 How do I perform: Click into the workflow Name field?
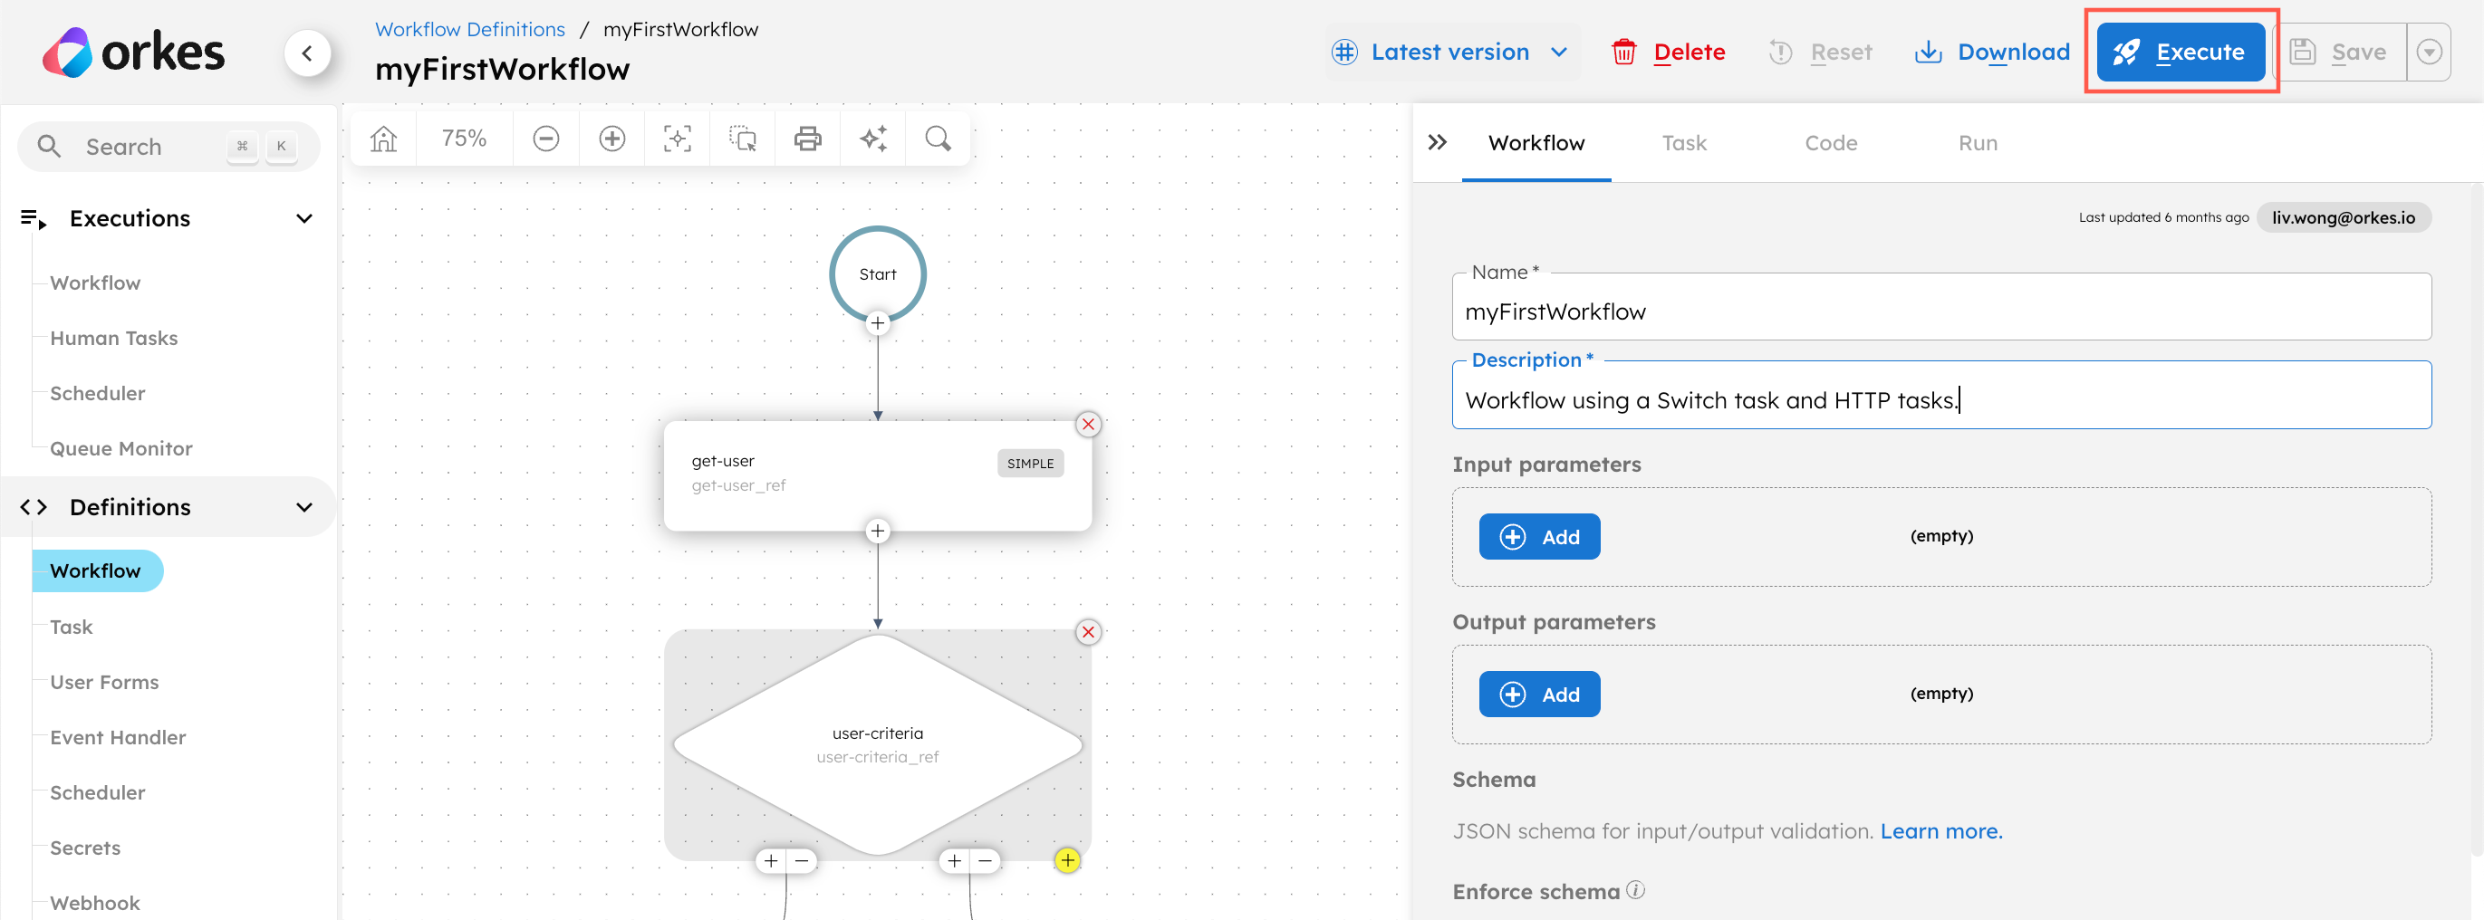1940,311
